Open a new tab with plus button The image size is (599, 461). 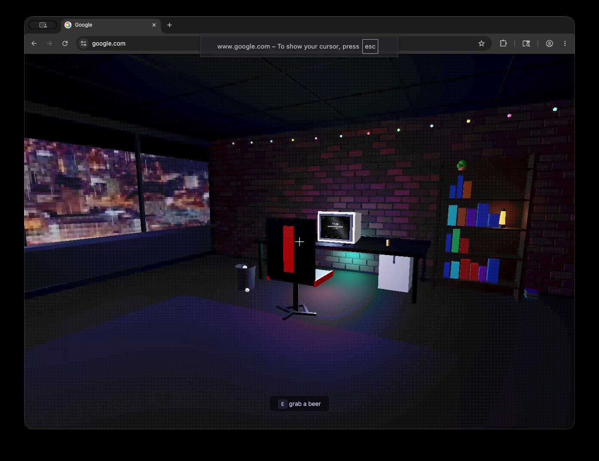point(170,25)
